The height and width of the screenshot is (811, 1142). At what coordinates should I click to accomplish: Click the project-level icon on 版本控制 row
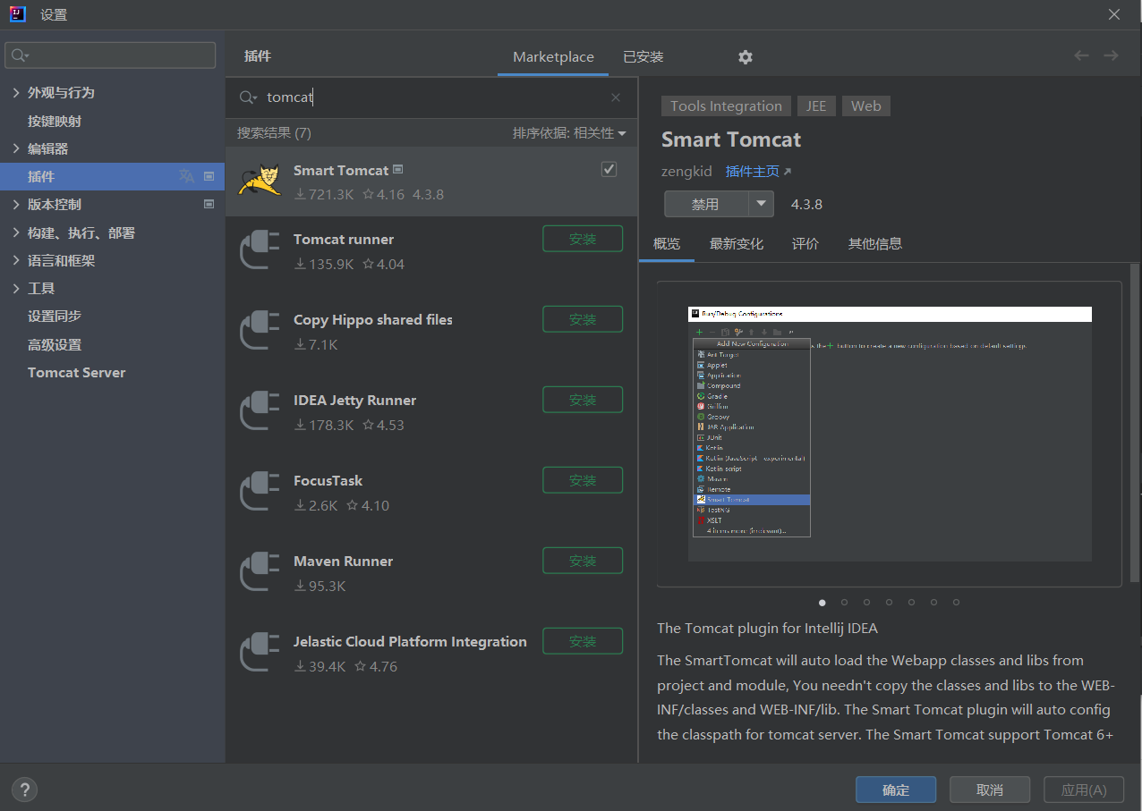[x=209, y=204]
